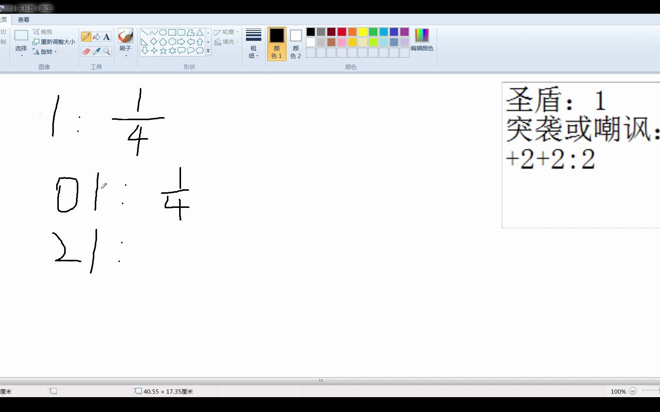Pick the Right triangle shape
This screenshot has width=660, height=412.
tap(145, 42)
